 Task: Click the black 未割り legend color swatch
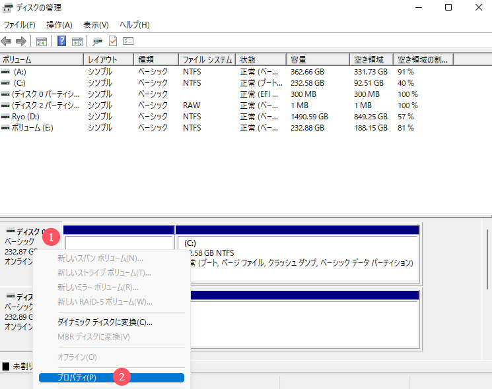tap(6, 366)
